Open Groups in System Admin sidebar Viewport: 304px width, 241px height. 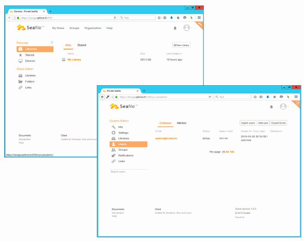click(x=123, y=150)
